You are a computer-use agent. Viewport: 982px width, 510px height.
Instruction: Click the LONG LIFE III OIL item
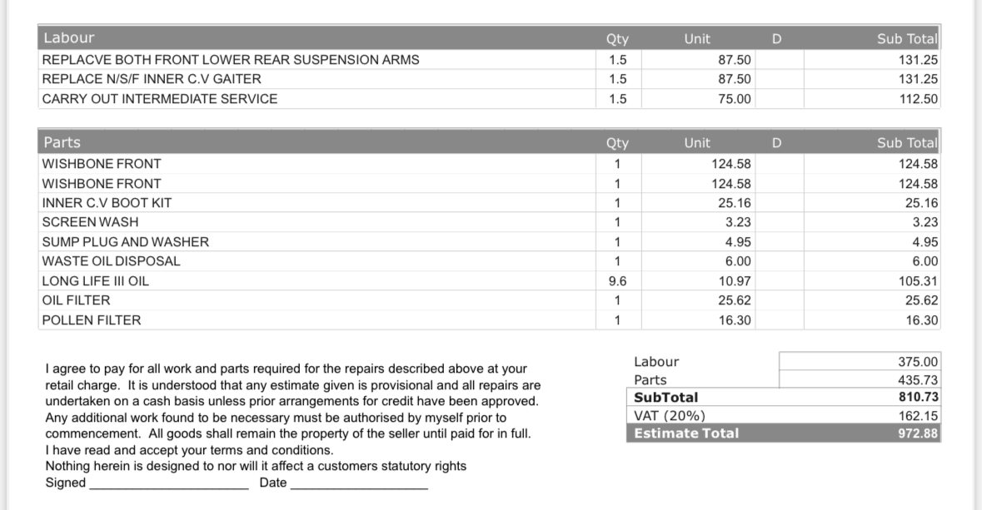[x=96, y=281]
